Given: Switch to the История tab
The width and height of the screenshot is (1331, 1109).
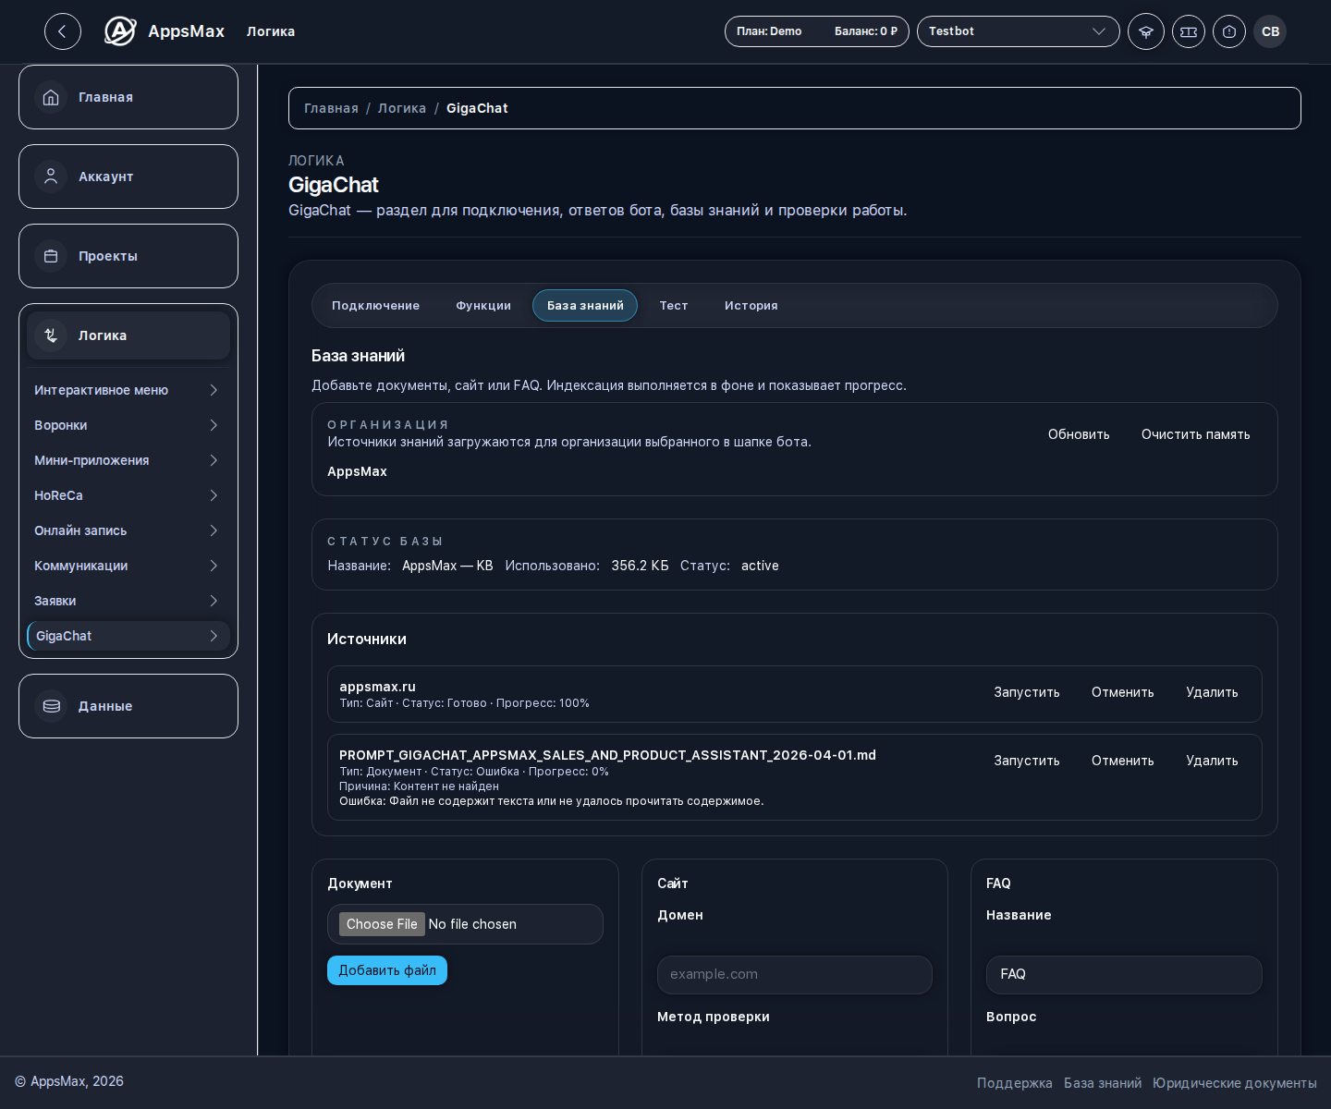Looking at the screenshot, I should (x=751, y=306).
